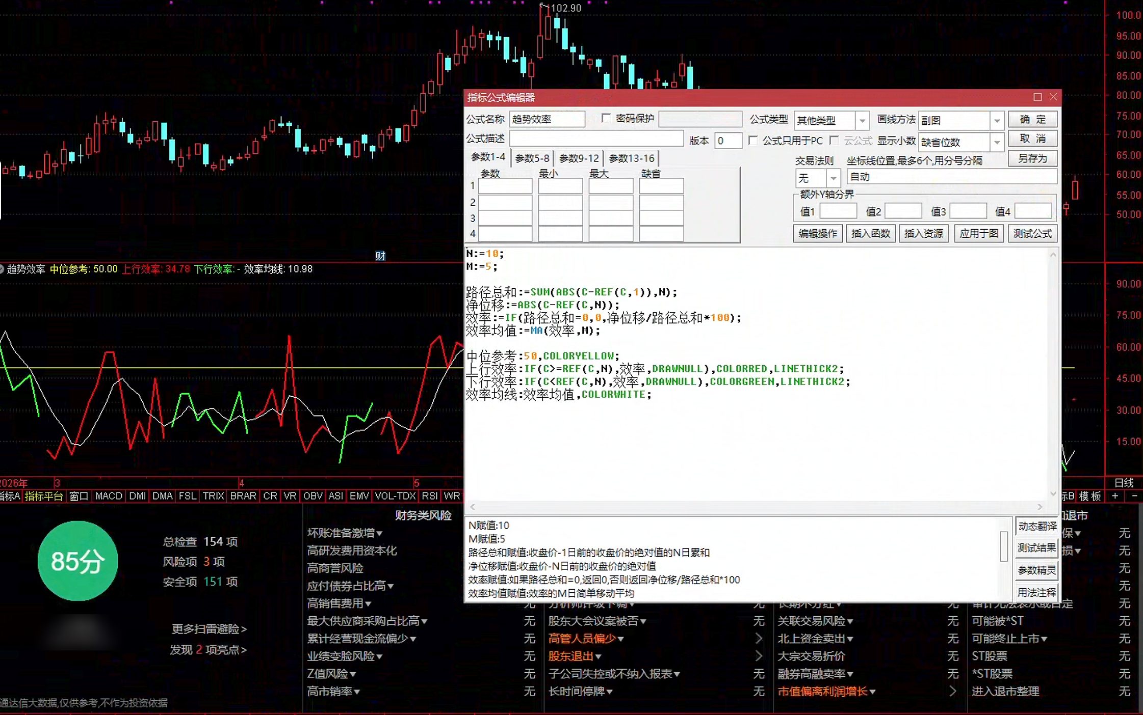Select TRIX indicator tab
1143x715 pixels.
[213, 496]
